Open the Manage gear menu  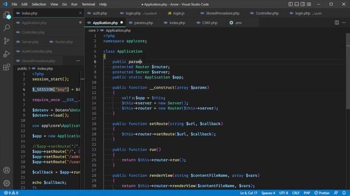[7, 183]
